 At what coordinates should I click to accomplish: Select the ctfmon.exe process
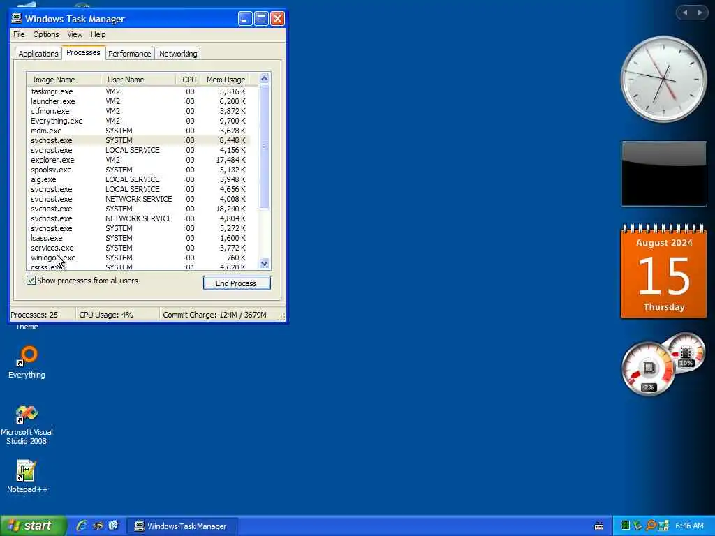(139, 111)
